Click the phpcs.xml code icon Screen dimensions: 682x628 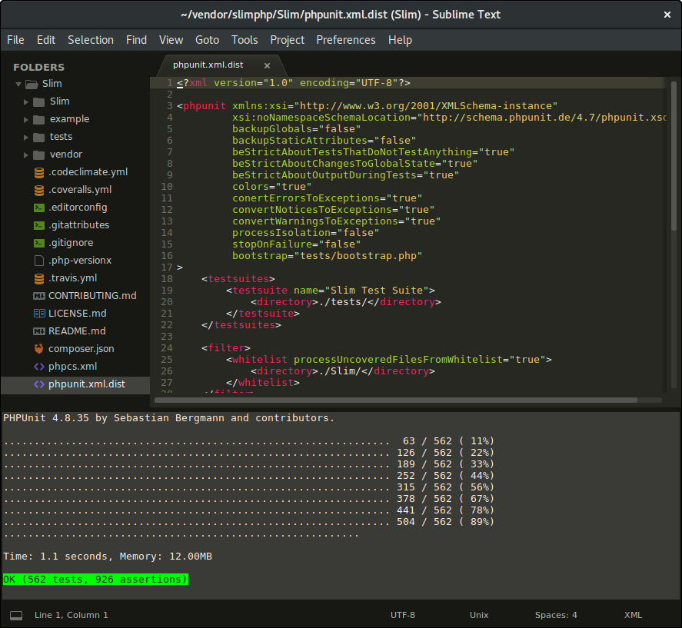pos(39,367)
